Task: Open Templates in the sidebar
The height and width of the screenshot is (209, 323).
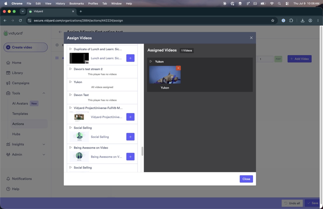Action: [x=20, y=113]
